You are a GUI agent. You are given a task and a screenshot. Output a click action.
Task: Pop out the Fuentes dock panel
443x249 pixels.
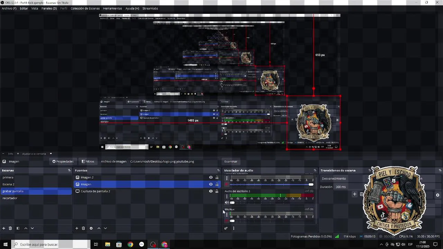[218, 170]
